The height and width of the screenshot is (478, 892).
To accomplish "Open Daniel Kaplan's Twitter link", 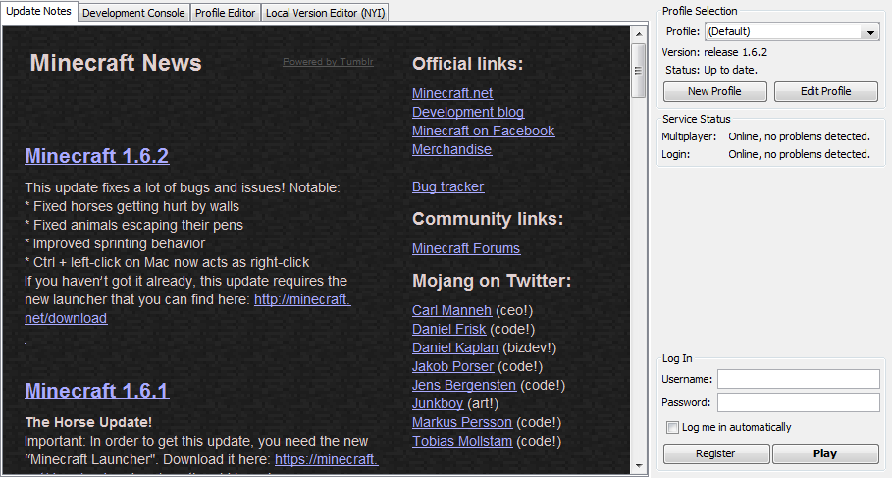I will 455,348.
